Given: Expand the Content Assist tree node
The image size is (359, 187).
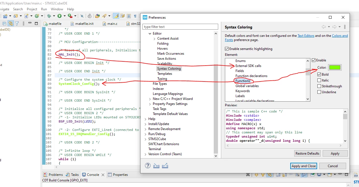Looking at the screenshot, I should coord(154,39).
